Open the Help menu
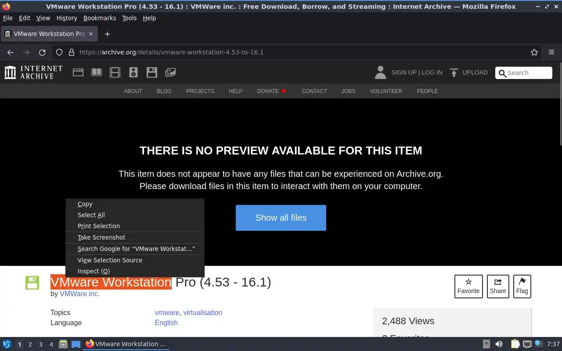 pos(149,18)
